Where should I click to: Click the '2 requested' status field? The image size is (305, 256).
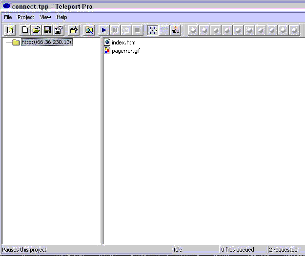coord(286,250)
